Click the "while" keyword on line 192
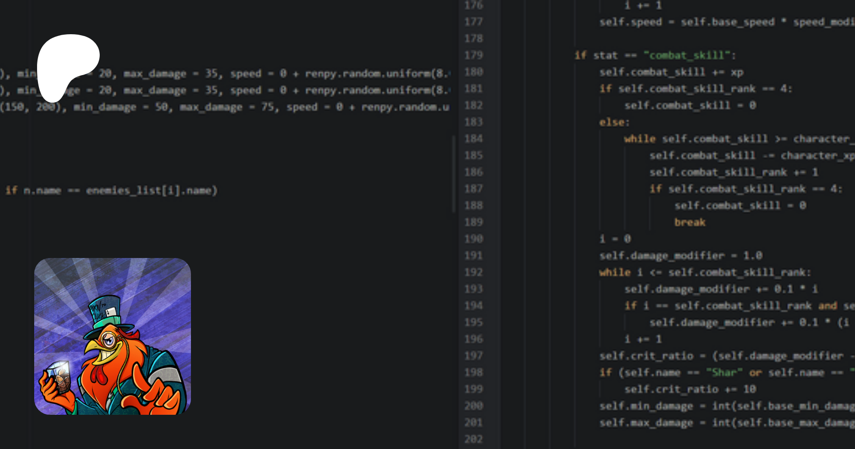Viewport: 855px width, 449px height. (x=615, y=272)
